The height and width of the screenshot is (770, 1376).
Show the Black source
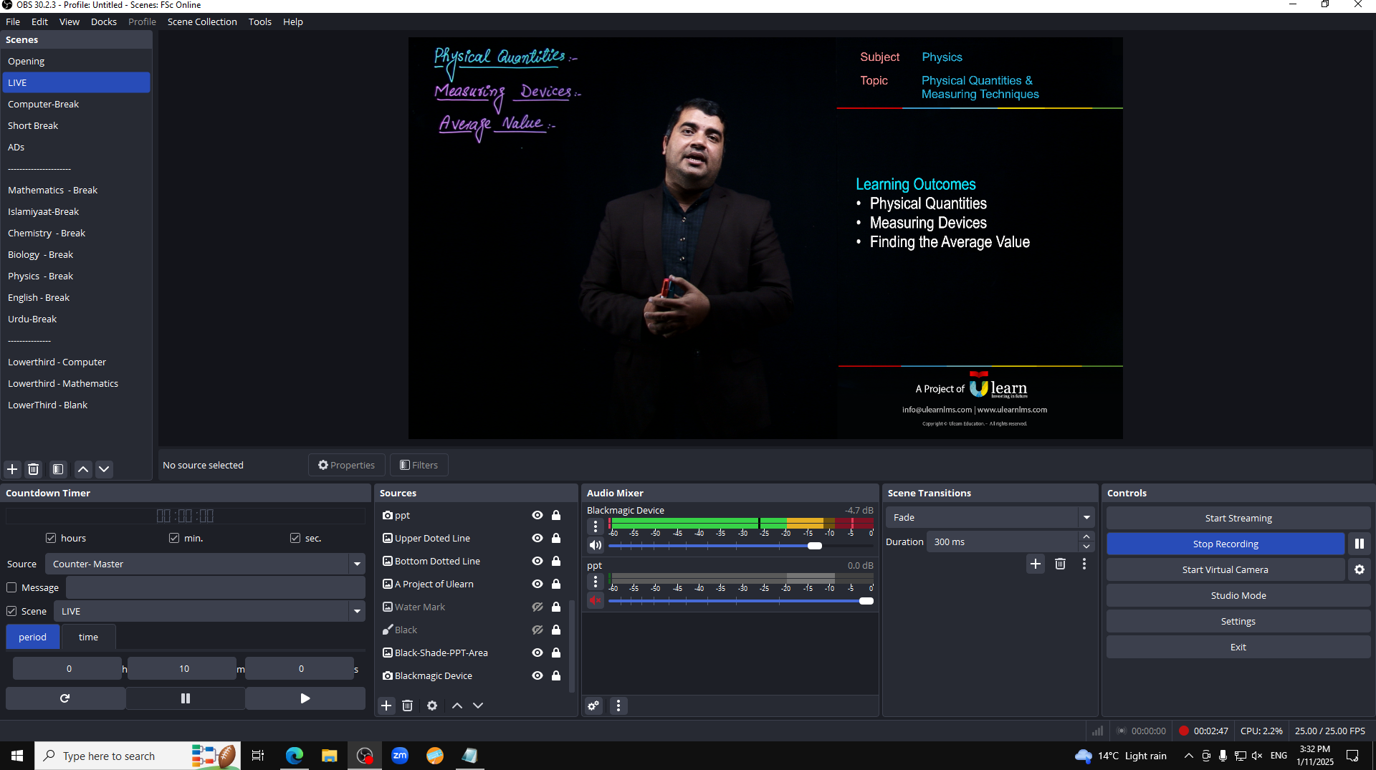click(x=537, y=630)
